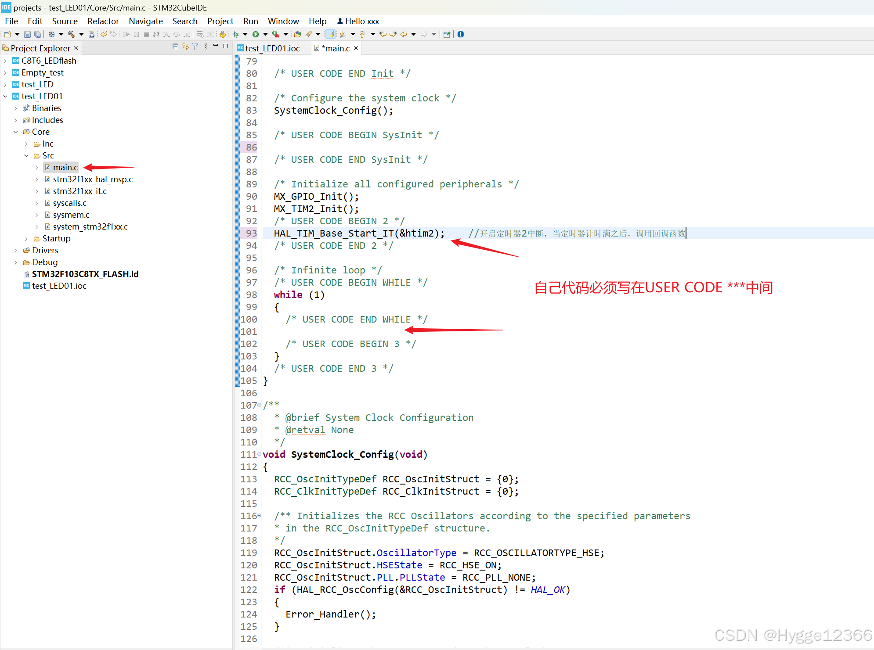Collapse the Src folder arrow

[26, 156]
